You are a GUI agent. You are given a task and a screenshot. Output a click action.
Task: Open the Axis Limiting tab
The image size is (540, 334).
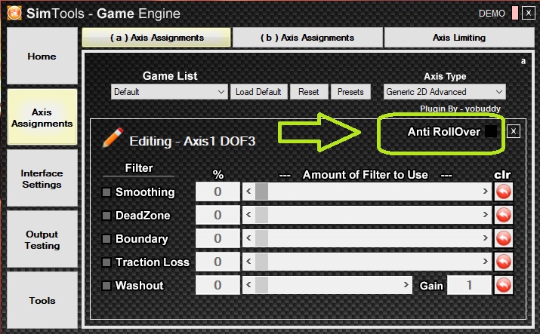point(459,38)
